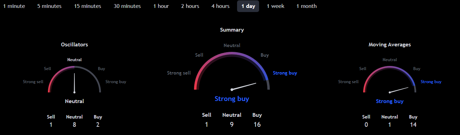Click the active 1 day tab
This screenshot has height=135, width=460.
click(248, 6)
